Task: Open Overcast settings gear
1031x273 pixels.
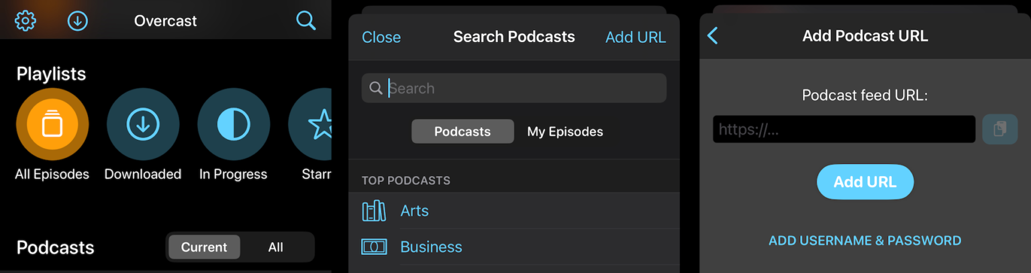Action: click(x=26, y=21)
